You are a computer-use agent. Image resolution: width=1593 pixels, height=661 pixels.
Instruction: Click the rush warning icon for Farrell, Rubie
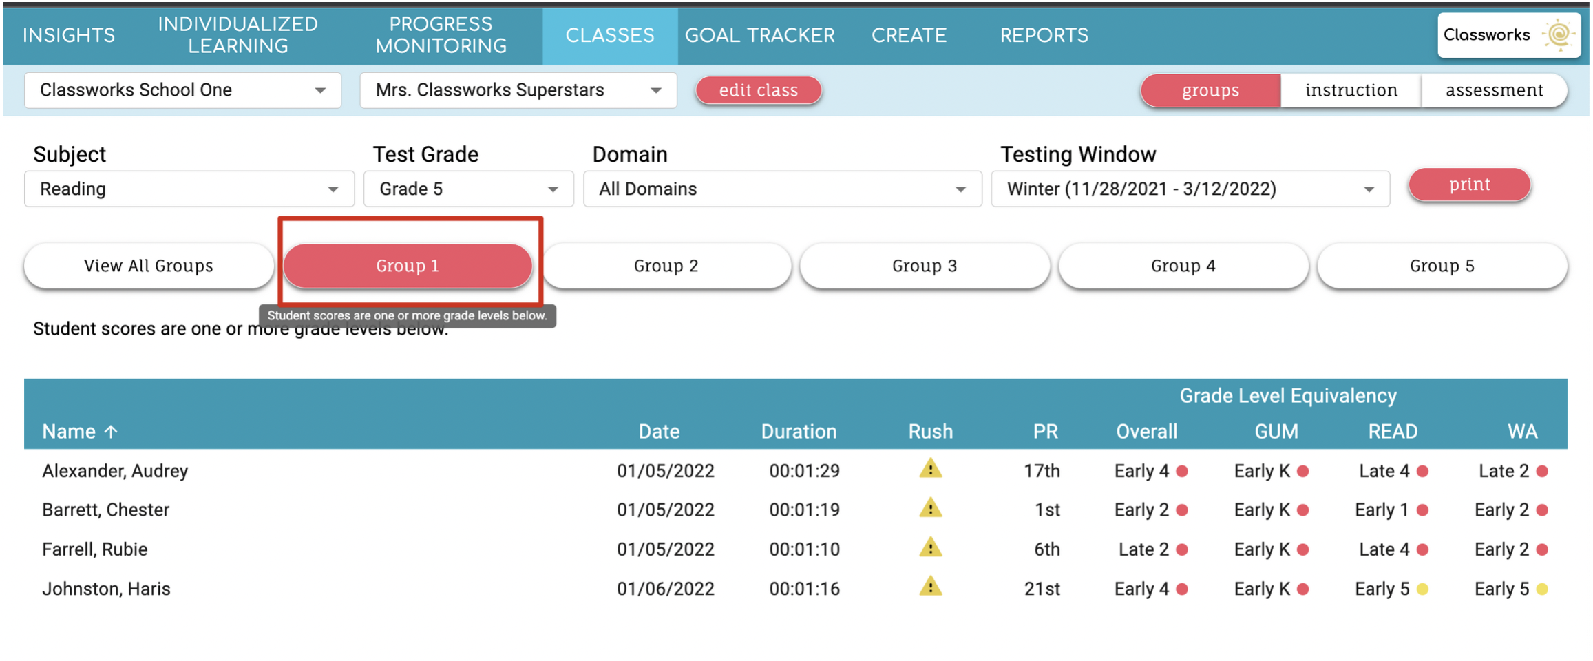930,547
